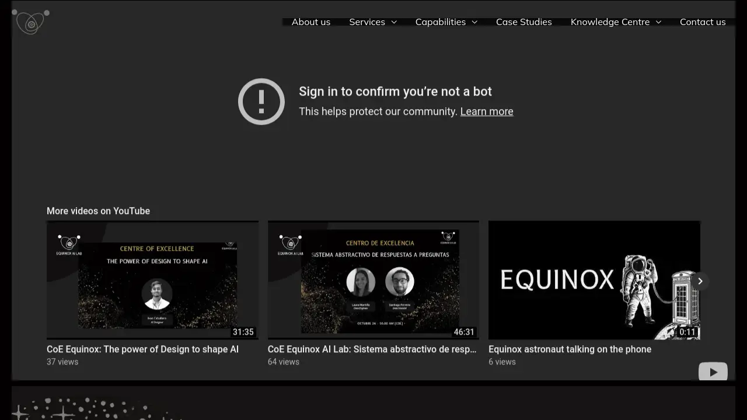Screen dimensions: 747x420
Task: Expand the Knowledge Centre dropdown chevron
Action: 658,22
